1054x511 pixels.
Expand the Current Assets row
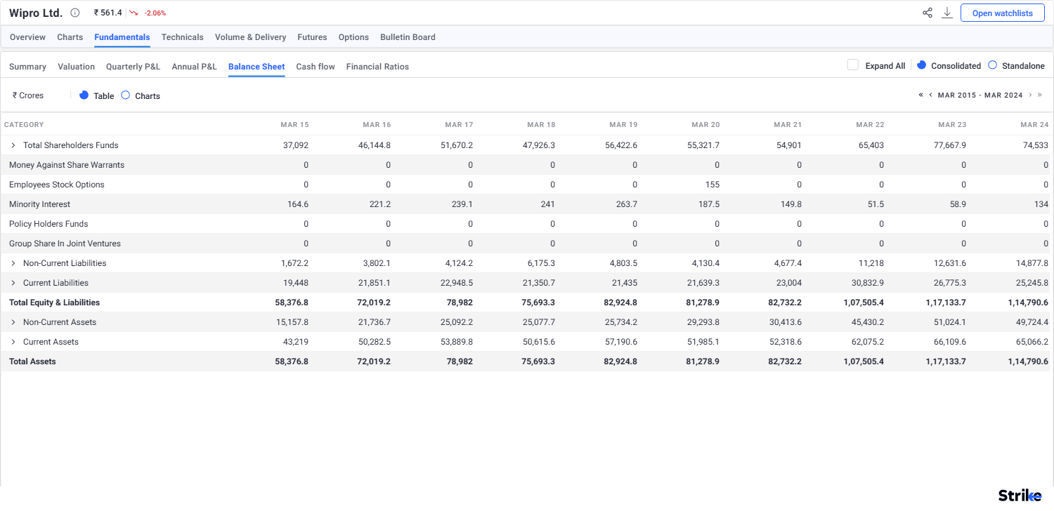(x=13, y=342)
